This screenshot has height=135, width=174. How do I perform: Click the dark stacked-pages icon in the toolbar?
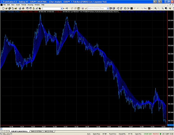click(9, 8)
